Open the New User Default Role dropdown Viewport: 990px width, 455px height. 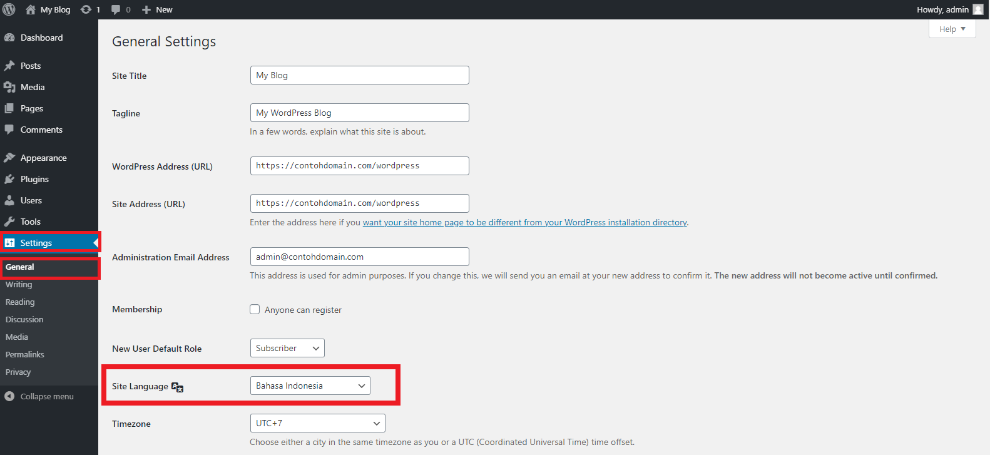[x=287, y=348]
